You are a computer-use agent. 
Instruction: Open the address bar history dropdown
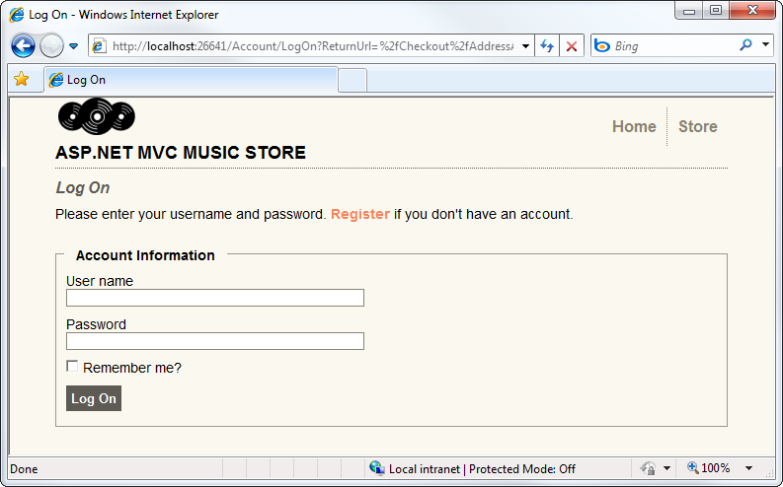coord(525,46)
